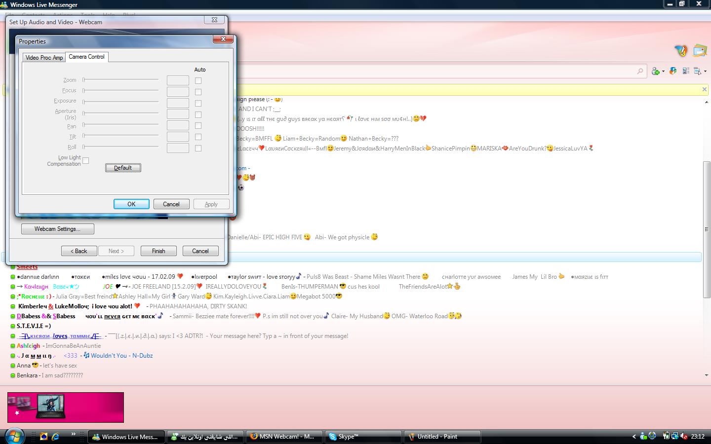The width and height of the screenshot is (711, 444).
Task: Enable Auto checkbox for Zoom
Action: click(198, 80)
